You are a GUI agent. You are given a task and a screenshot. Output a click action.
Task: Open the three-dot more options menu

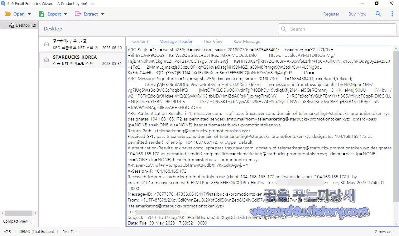(x=392, y=14)
